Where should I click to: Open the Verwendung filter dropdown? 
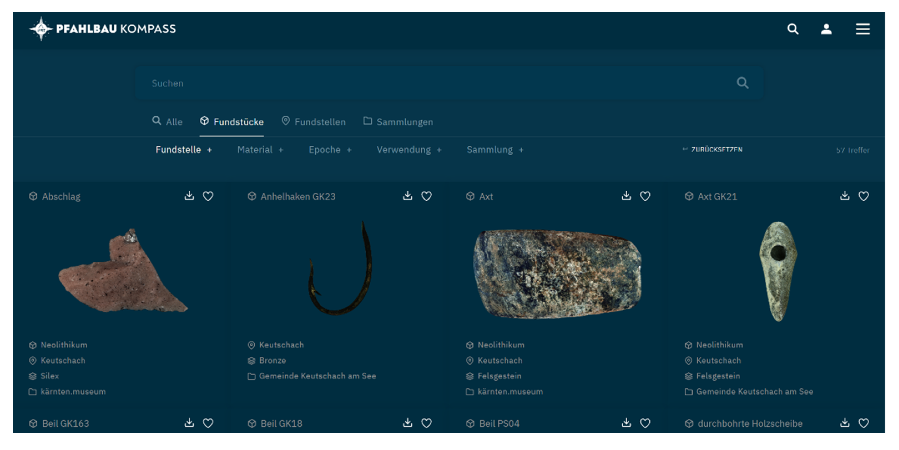(409, 150)
